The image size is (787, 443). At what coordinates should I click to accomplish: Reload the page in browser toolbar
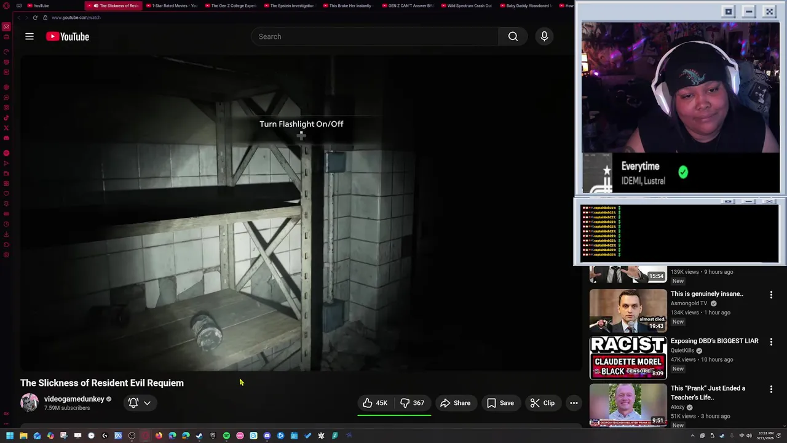[35, 17]
